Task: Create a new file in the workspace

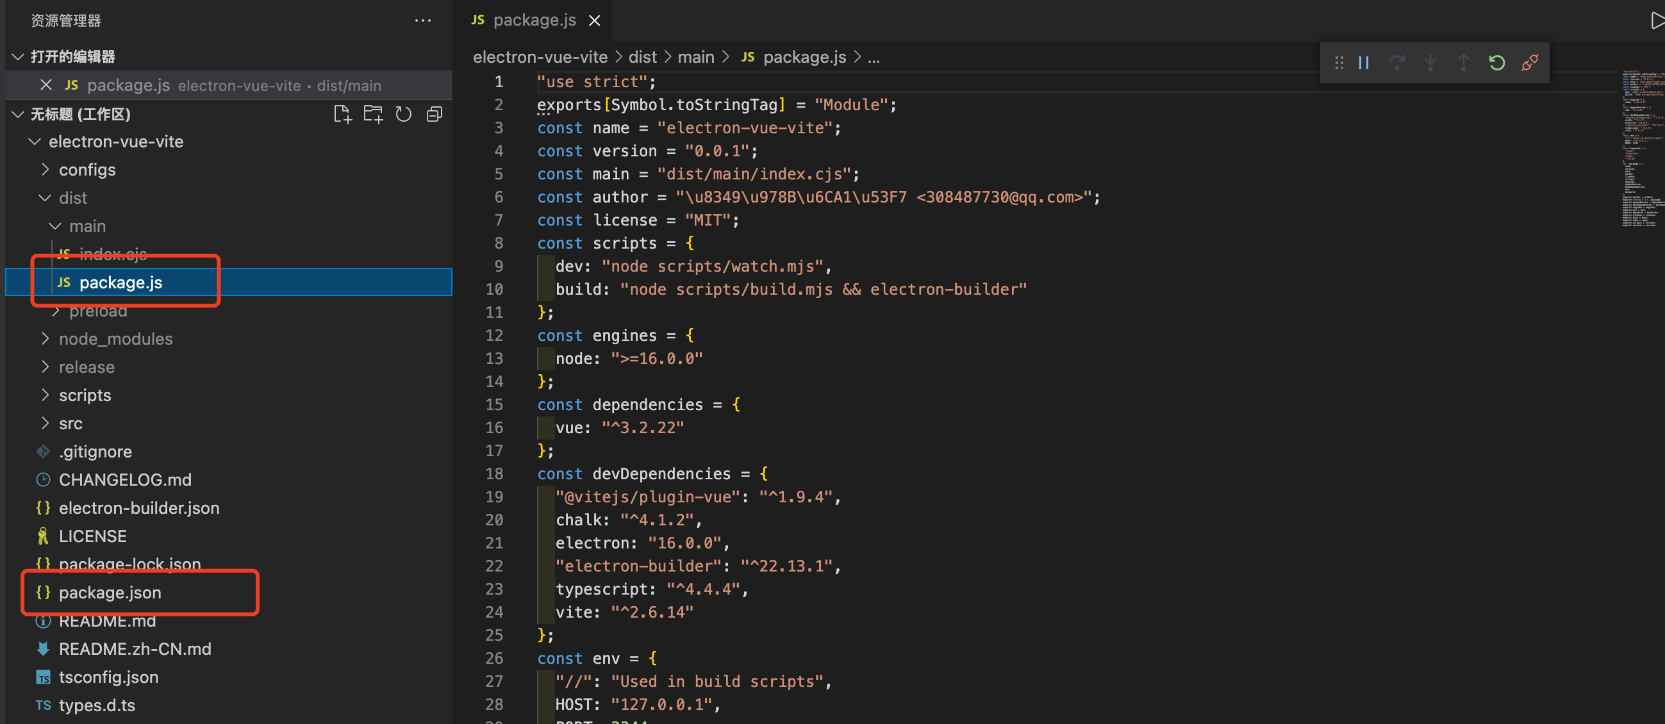Action: point(343,114)
